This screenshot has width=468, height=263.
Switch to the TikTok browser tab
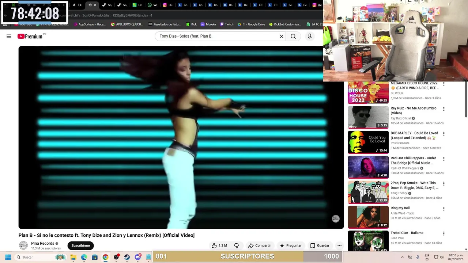77,5
